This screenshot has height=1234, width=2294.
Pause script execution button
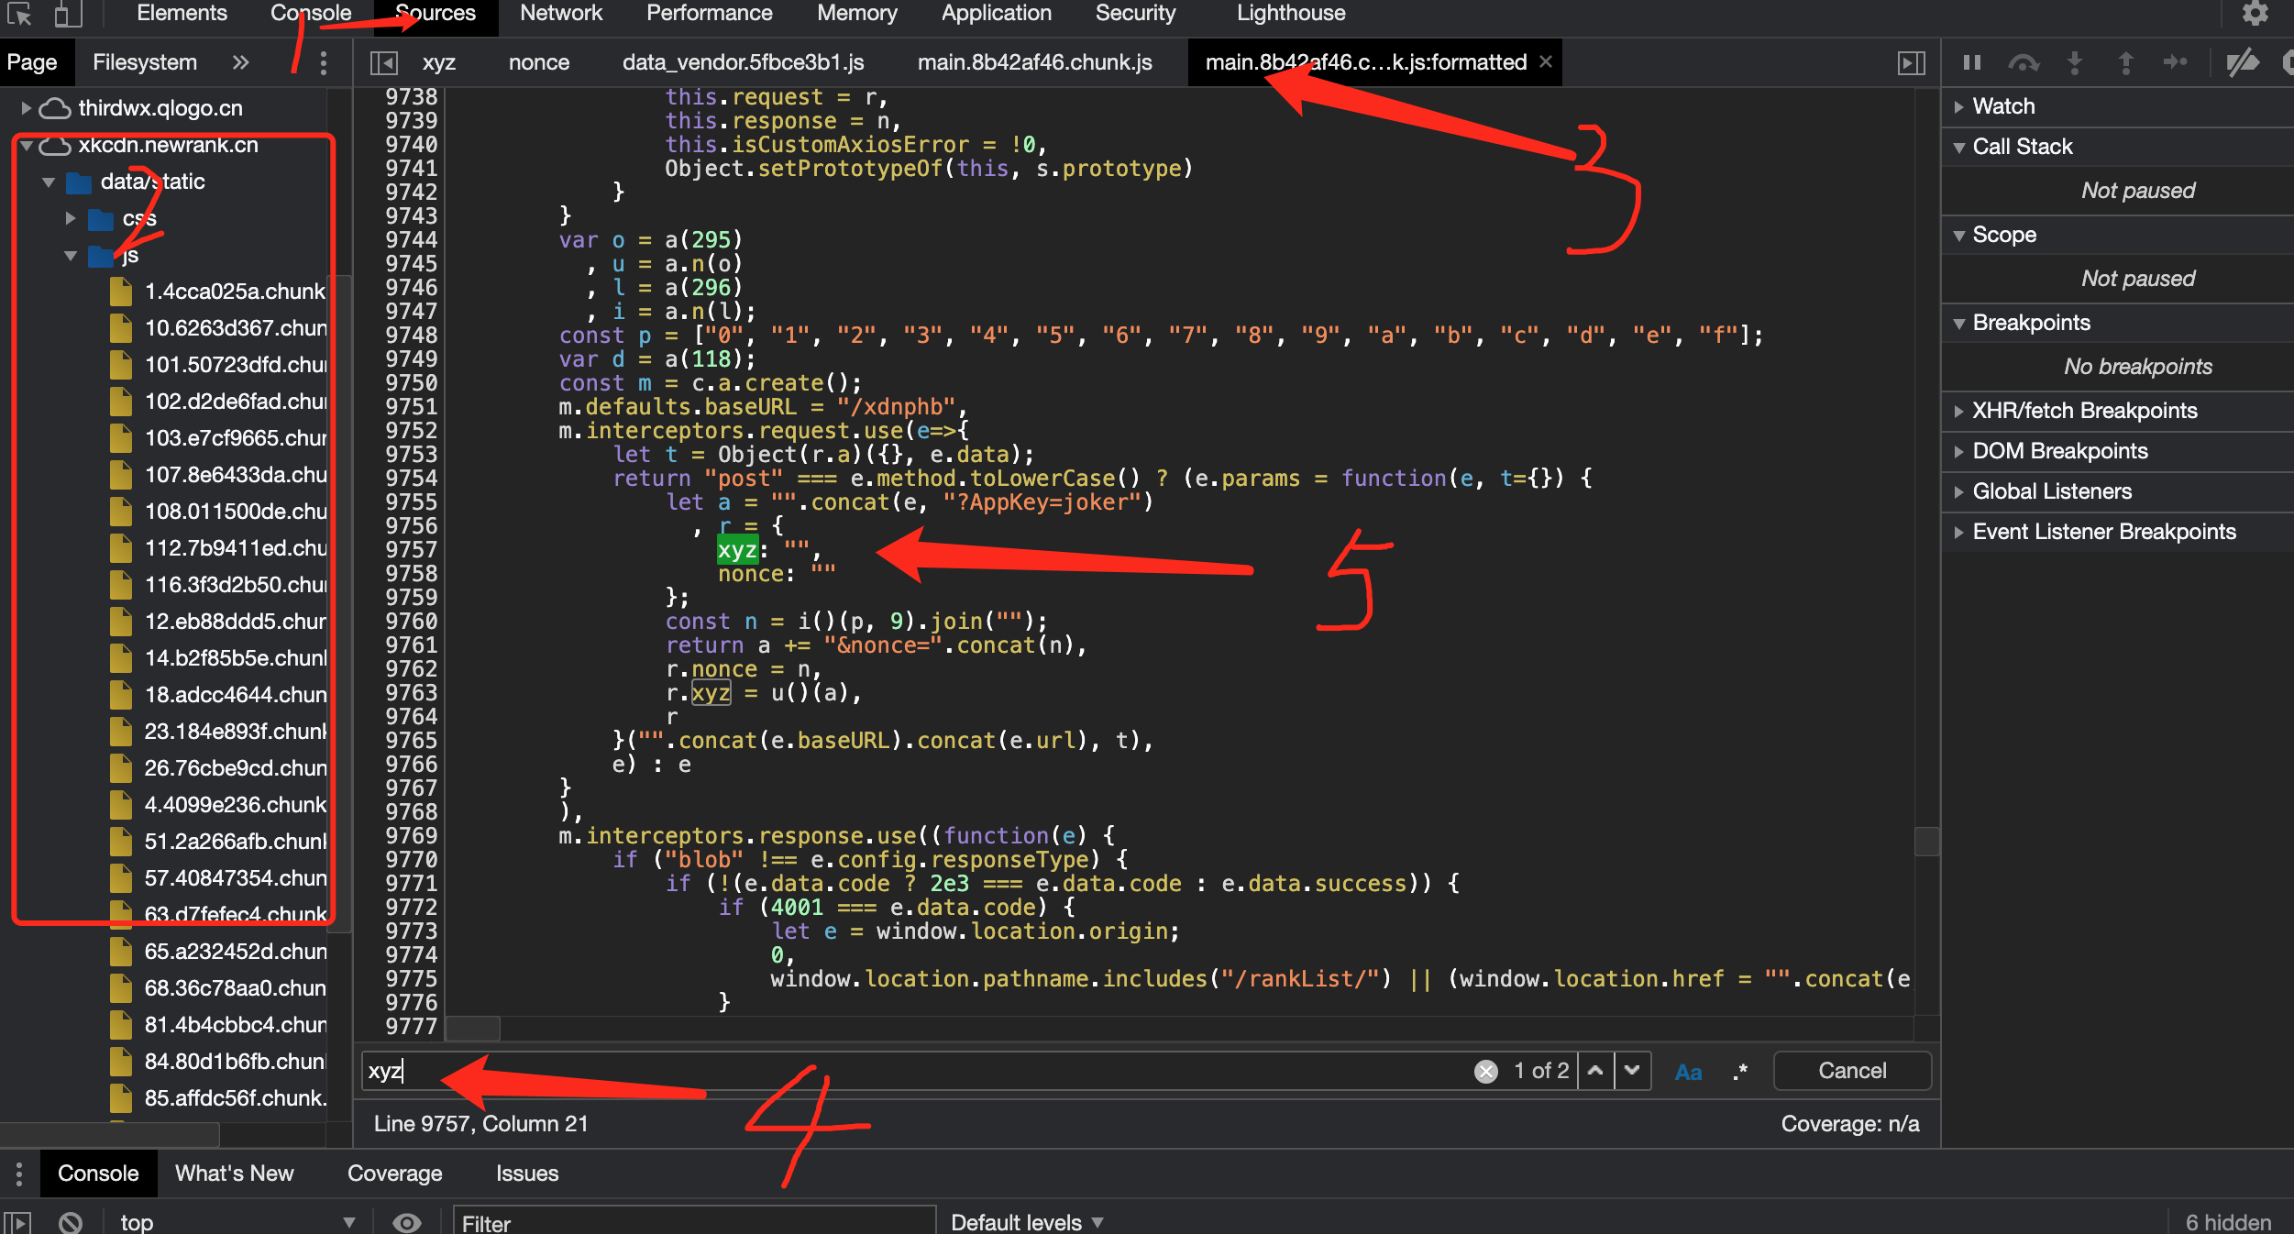point(1972,62)
